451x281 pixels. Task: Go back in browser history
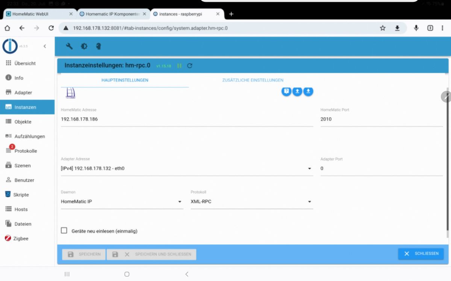click(22, 28)
